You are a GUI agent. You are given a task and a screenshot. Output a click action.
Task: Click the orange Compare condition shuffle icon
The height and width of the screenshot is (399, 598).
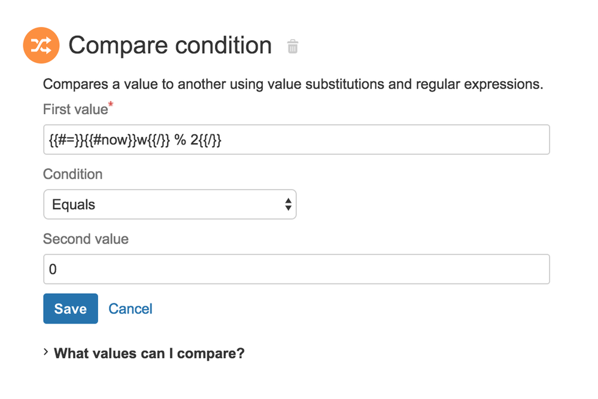[41, 45]
